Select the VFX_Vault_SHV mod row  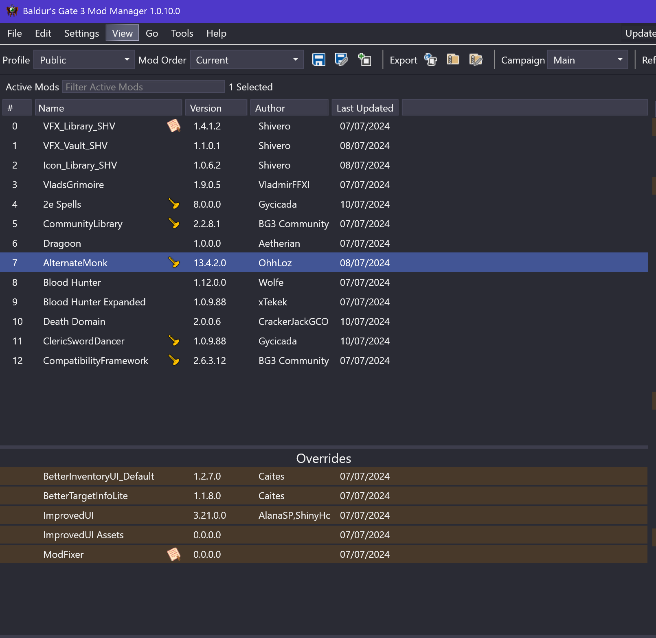tap(324, 145)
